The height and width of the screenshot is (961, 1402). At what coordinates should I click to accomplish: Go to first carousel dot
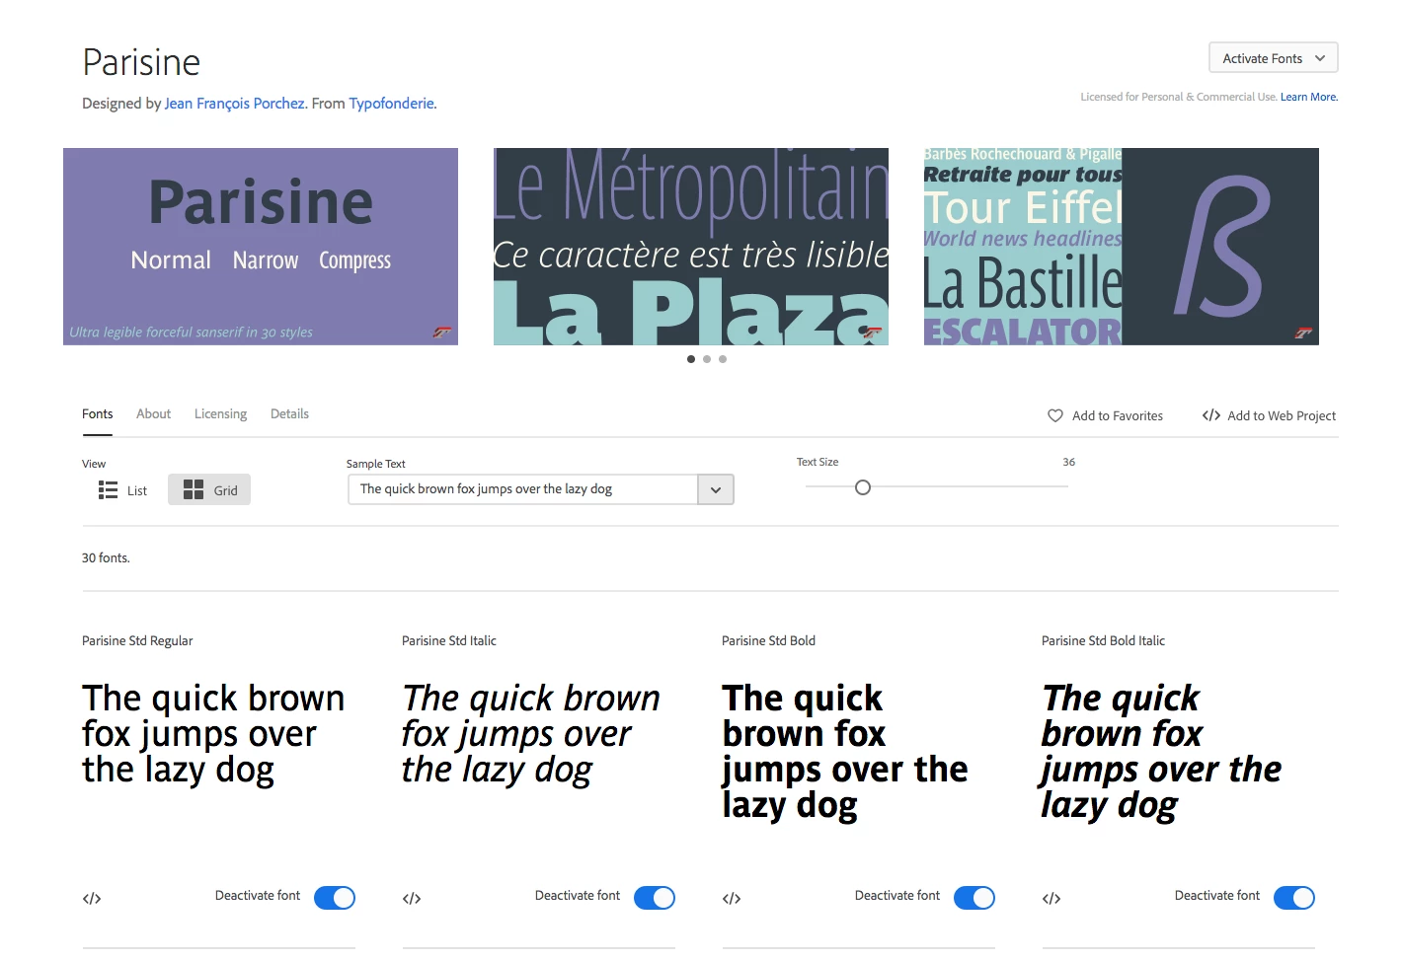point(691,359)
